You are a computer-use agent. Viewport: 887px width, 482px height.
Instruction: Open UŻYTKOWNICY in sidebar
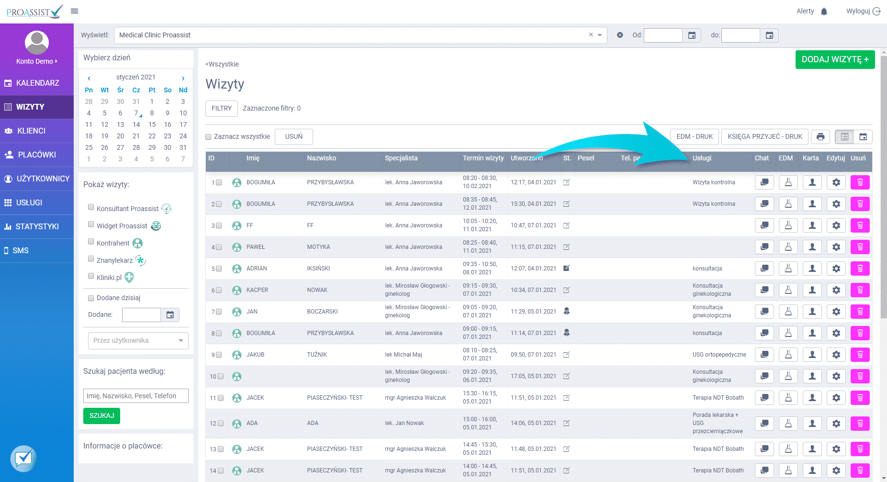pyautogui.click(x=37, y=179)
